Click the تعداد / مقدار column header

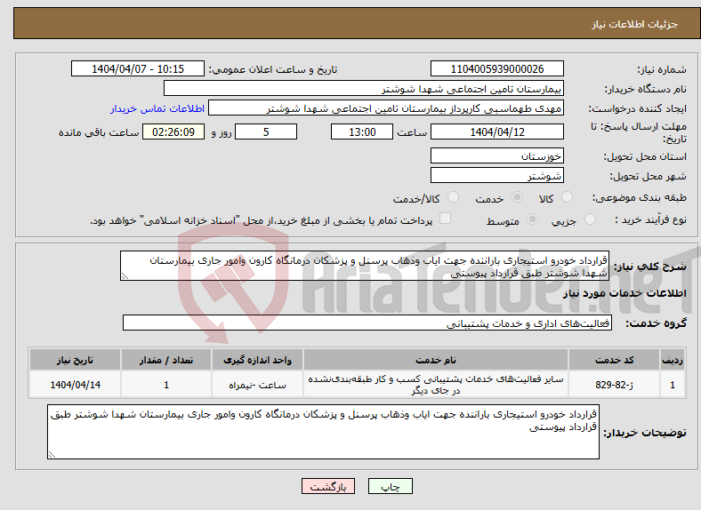165,360
